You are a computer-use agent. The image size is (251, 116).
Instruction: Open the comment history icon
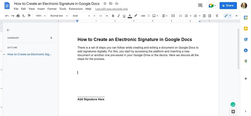click(x=200, y=5)
